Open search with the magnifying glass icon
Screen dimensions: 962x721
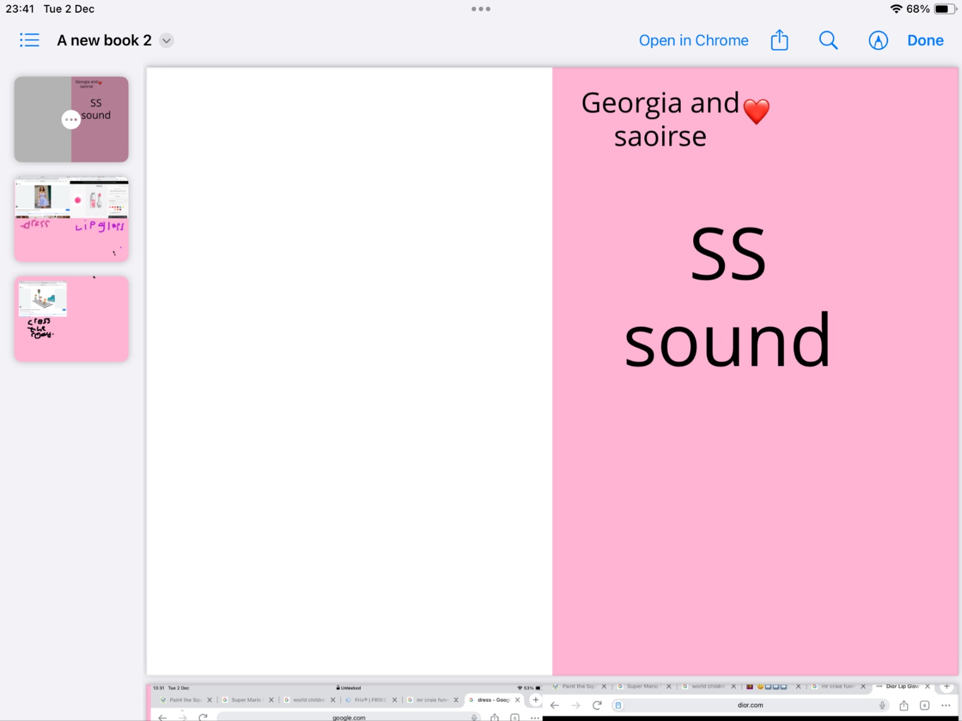point(828,40)
